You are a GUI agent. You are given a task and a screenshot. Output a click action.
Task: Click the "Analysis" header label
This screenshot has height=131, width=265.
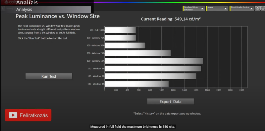[x=24, y=10]
